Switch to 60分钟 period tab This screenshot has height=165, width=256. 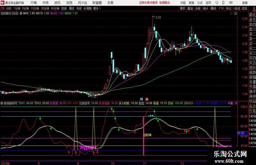(x=55, y=8)
